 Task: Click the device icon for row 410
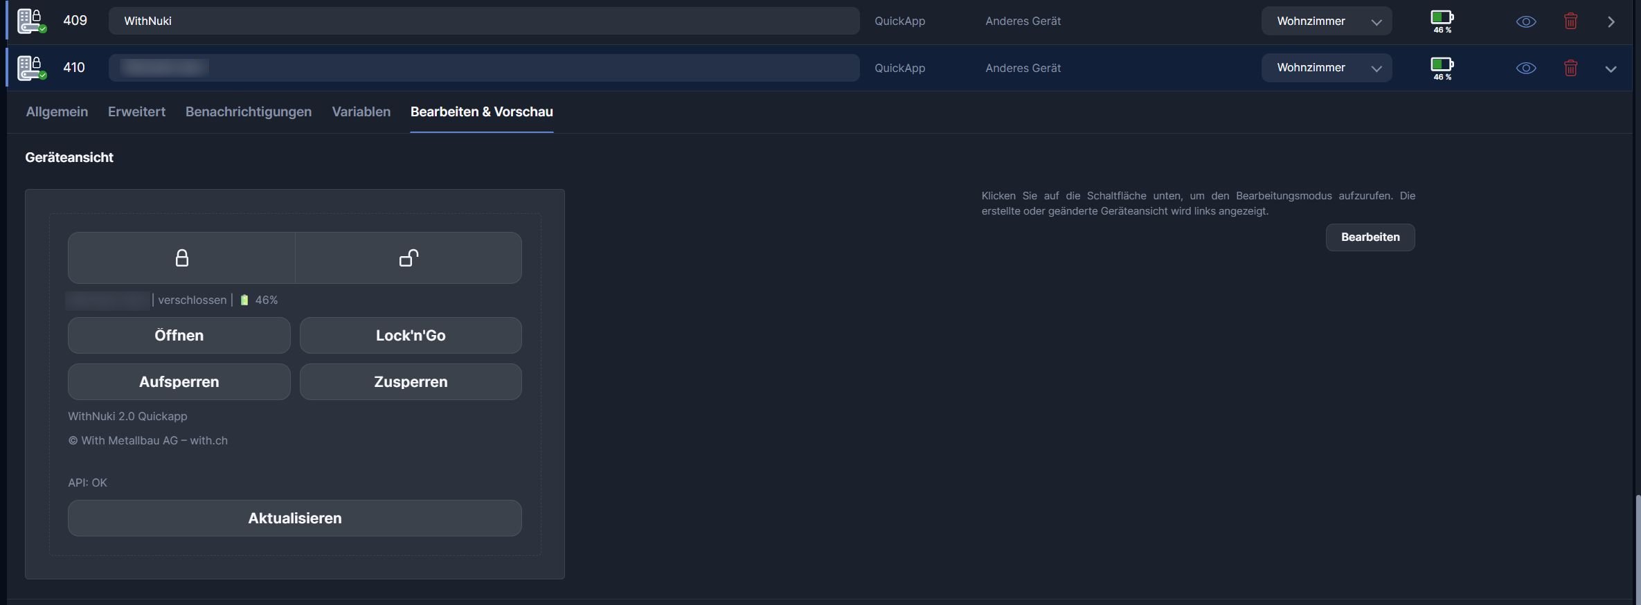tap(31, 68)
